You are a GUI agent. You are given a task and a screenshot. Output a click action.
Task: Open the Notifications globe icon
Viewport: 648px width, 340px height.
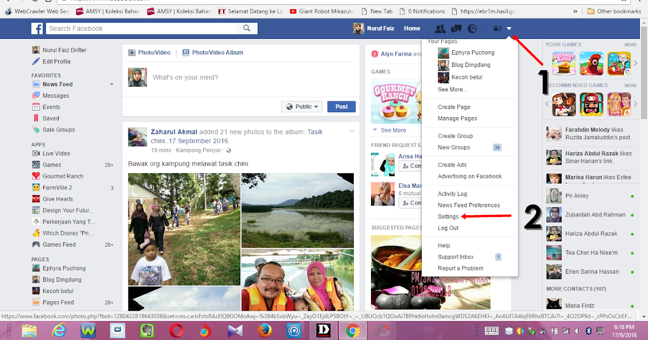pyautogui.click(x=473, y=29)
